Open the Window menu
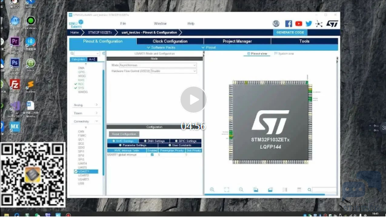 (x=160, y=23)
